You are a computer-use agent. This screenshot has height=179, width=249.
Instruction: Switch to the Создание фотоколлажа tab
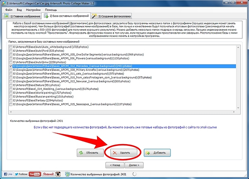[x=111, y=16]
